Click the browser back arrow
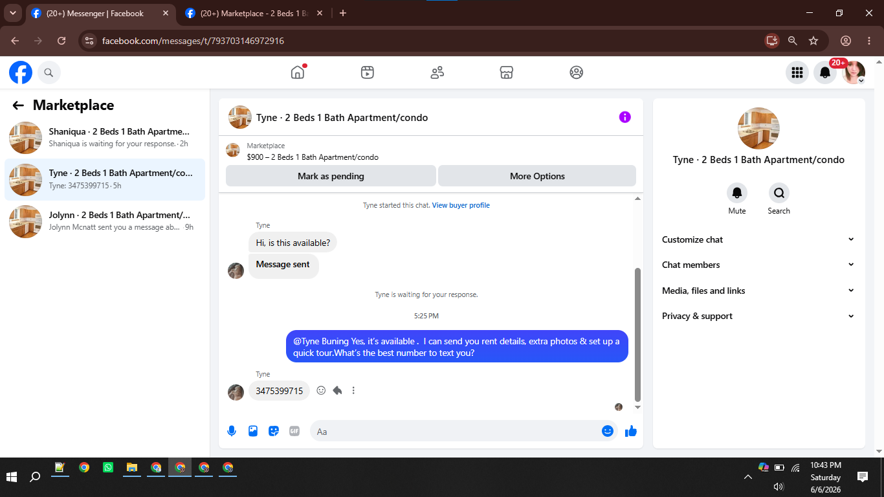This screenshot has height=497, width=884. coord(15,41)
